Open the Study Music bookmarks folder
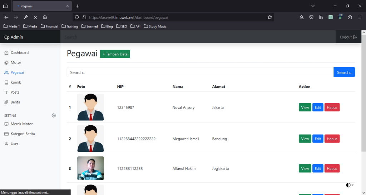This screenshot has width=366, height=195. pos(154,26)
